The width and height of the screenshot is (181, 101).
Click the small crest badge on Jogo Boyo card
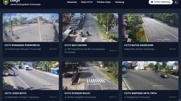[x=53, y=97]
